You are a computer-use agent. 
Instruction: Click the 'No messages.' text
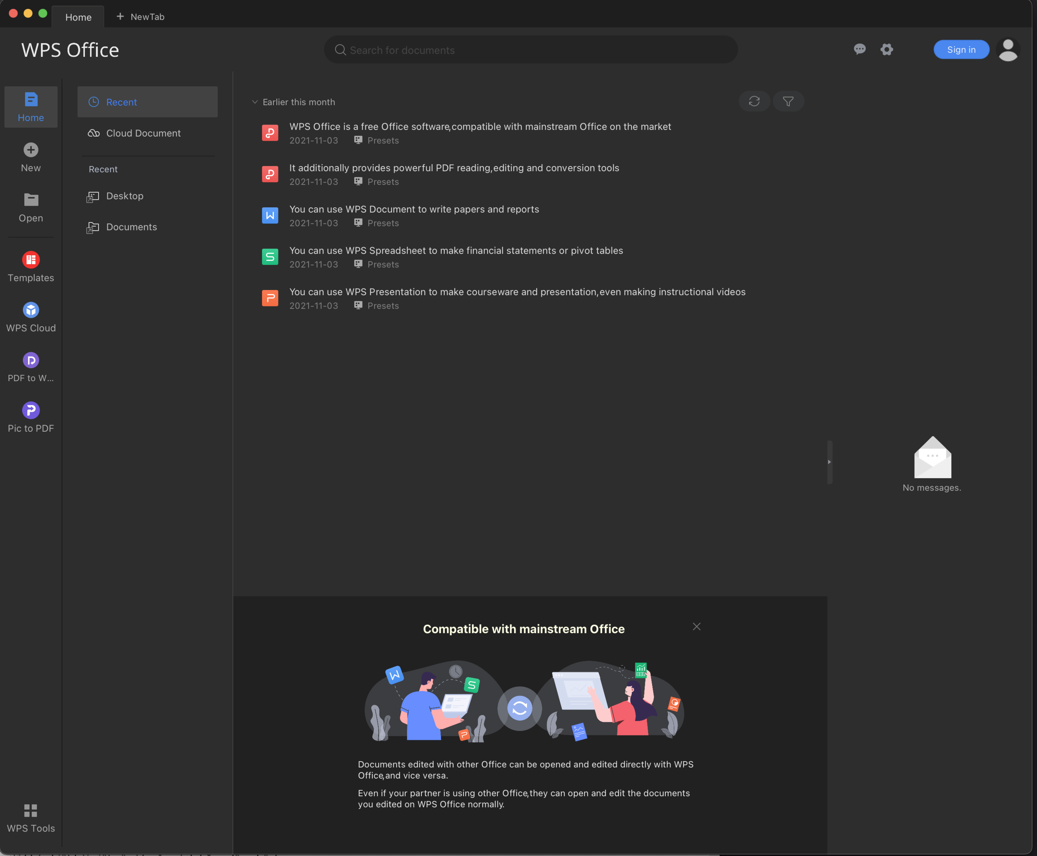click(932, 488)
